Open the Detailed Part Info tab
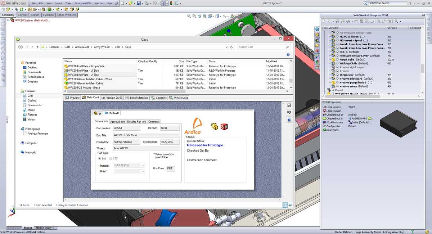The height and width of the screenshot is (234, 432). [x=136, y=122]
